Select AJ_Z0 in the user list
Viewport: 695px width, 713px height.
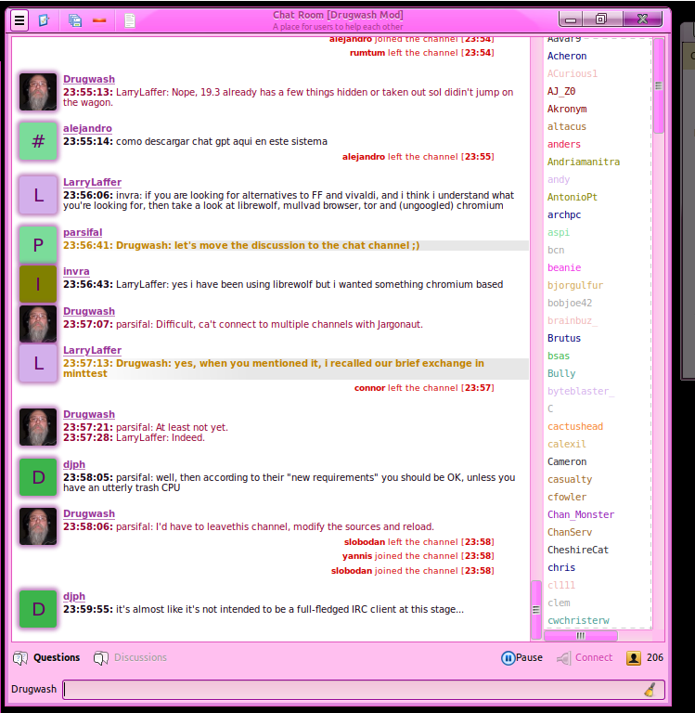pos(561,91)
